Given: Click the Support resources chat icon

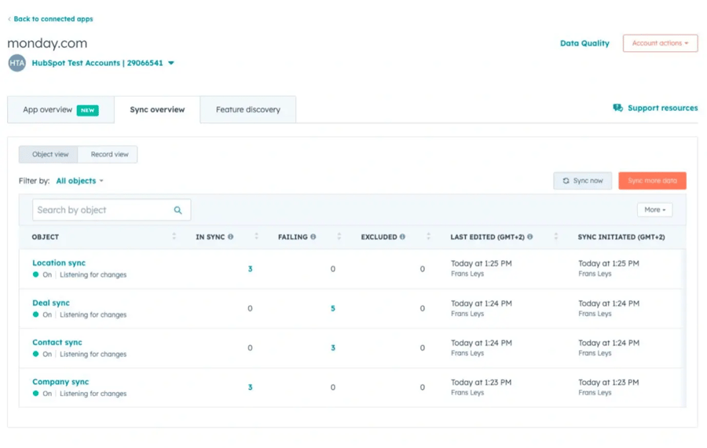Looking at the screenshot, I should 617,108.
